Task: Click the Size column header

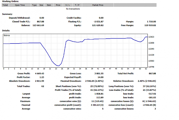Action: (41, 5)
